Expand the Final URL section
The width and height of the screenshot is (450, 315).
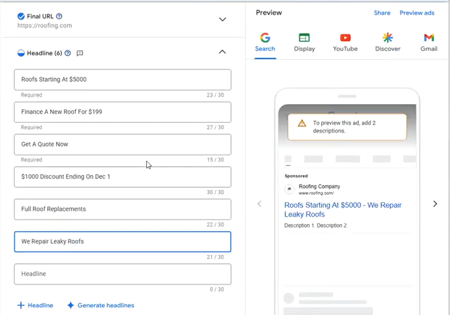pyautogui.click(x=222, y=20)
